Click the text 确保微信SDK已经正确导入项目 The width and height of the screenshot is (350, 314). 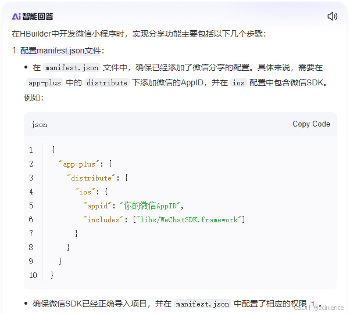click(90, 304)
